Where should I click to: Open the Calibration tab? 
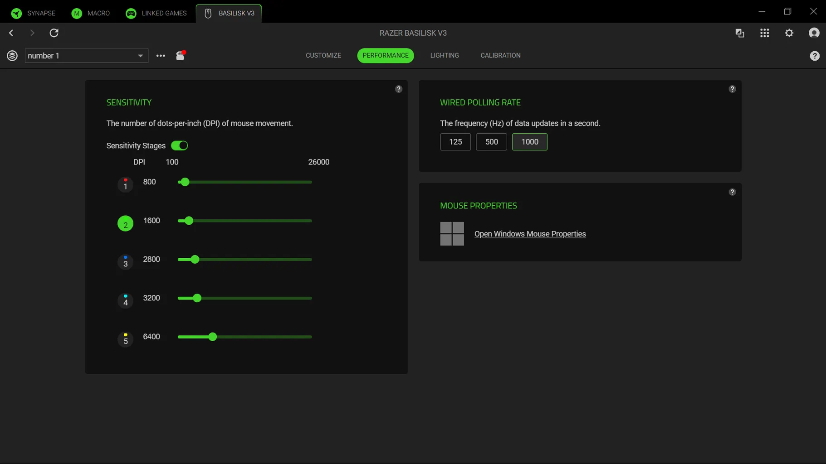coord(500,55)
